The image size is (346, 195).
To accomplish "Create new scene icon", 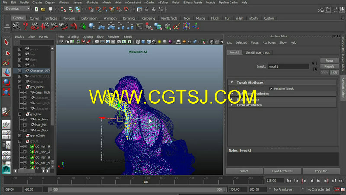I will click(x=36, y=9).
